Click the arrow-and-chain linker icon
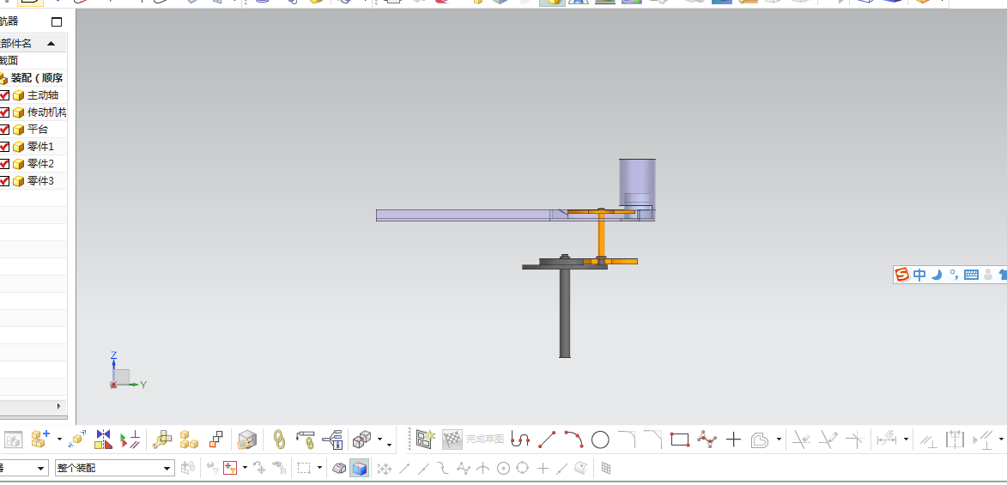 (305, 440)
